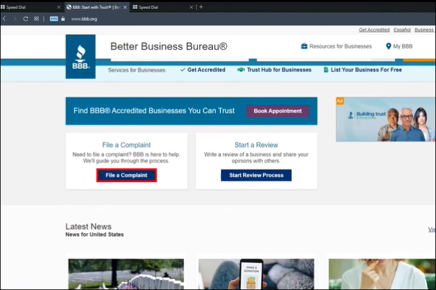This screenshot has height=290, width=436.
Task: Reload the page with the refresh icon
Action: [25, 18]
